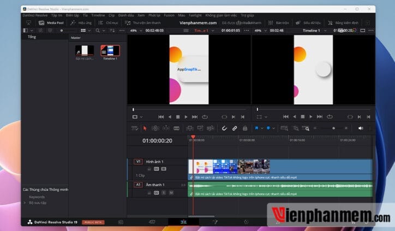The height and width of the screenshot is (231, 395).
Task: Open the Thư viện âm thanh button
Action: (x=142, y=23)
